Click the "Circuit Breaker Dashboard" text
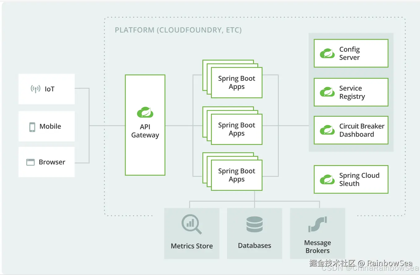420x275 pixels. click(x=362, y=130)
